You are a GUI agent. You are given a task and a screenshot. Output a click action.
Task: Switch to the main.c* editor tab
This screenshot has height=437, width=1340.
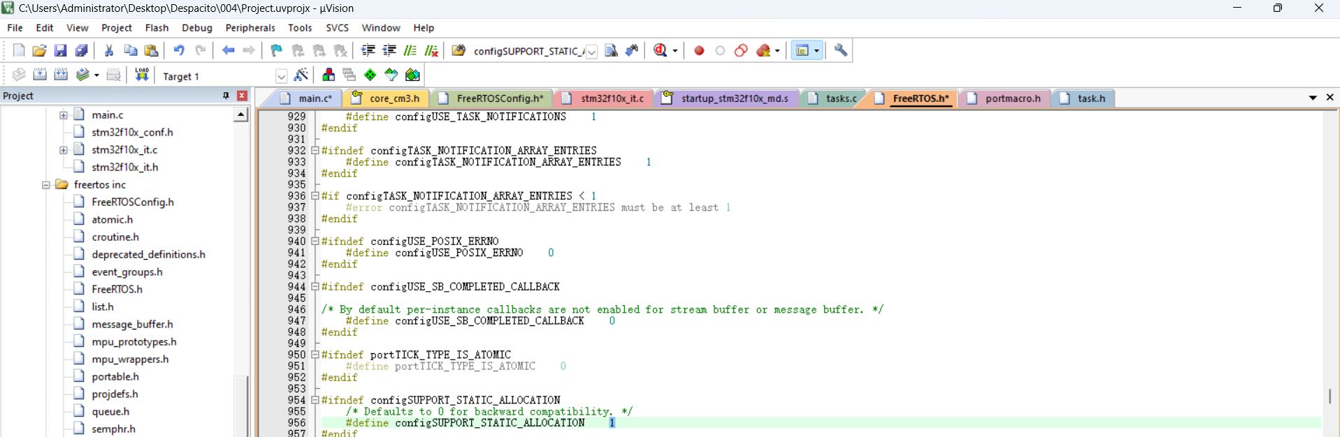pyautogui.click(x=306, y=98)
